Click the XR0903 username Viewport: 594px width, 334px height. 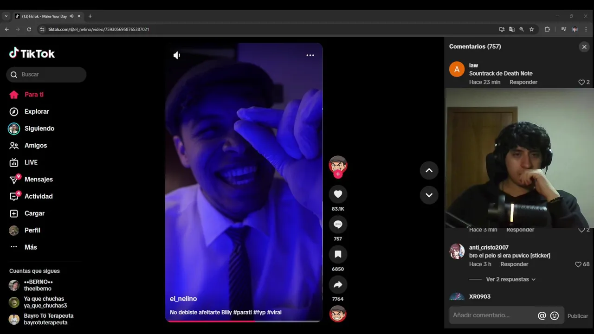coord(480,296)
